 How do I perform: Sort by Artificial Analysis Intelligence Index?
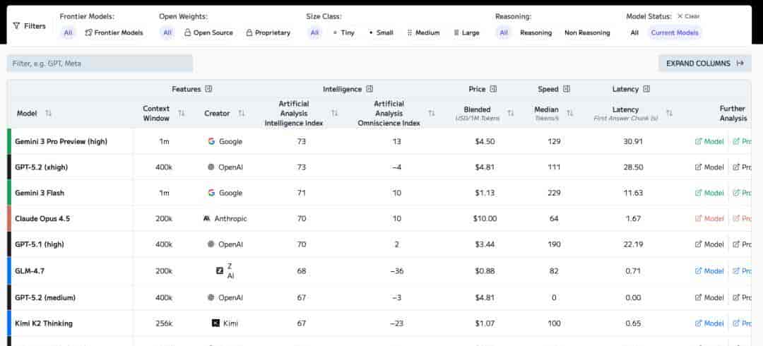(334, 114)
